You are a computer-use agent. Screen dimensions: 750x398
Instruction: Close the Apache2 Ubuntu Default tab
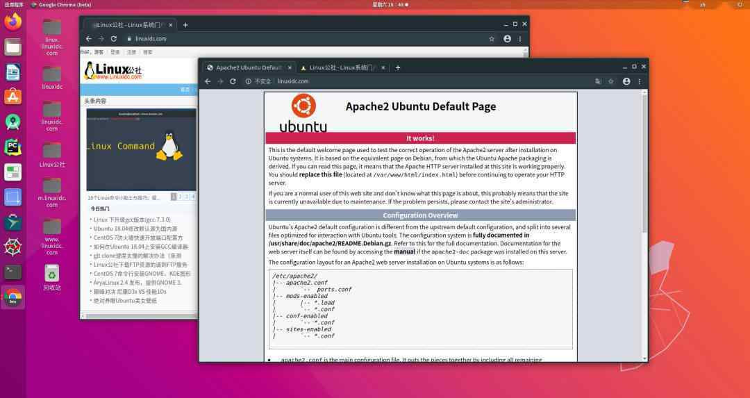coord(290,67)
